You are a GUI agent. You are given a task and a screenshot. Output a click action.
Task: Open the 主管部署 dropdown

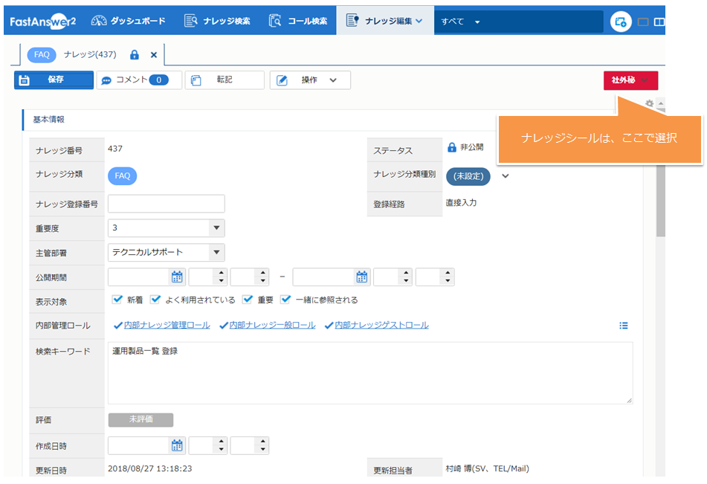click(x=216, y=253)
